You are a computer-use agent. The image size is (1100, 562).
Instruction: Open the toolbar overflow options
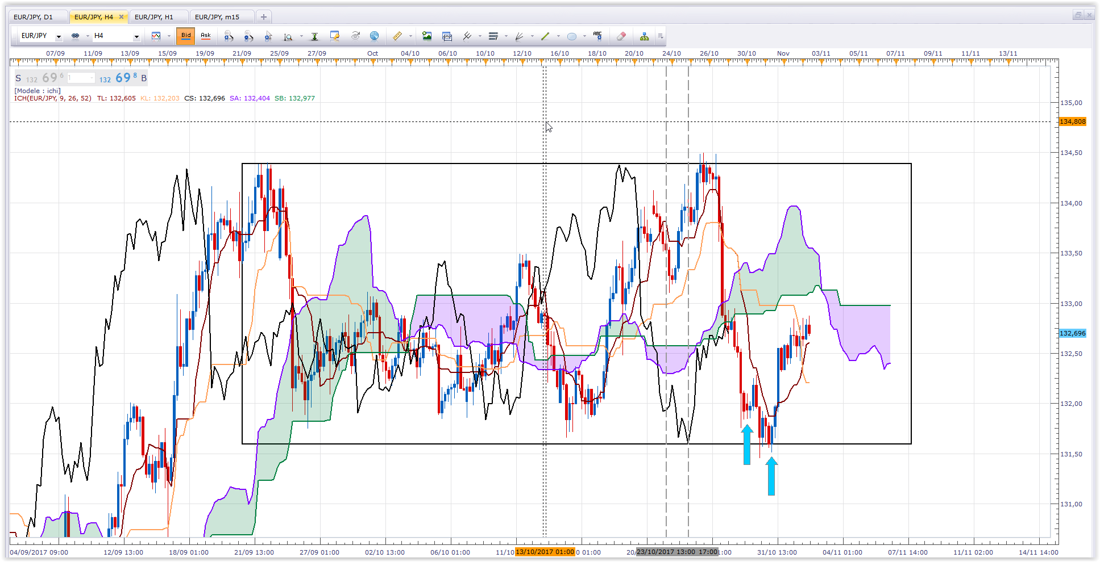661,36
